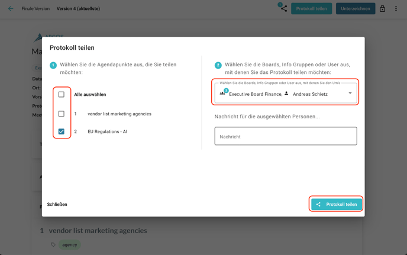Click the agency tag chip
Viewport: 407px width, 255px height.
tap(70, 244)
